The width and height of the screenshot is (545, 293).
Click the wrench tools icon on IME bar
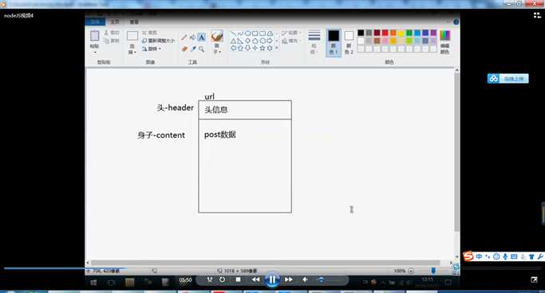click(x=540, y=256)
